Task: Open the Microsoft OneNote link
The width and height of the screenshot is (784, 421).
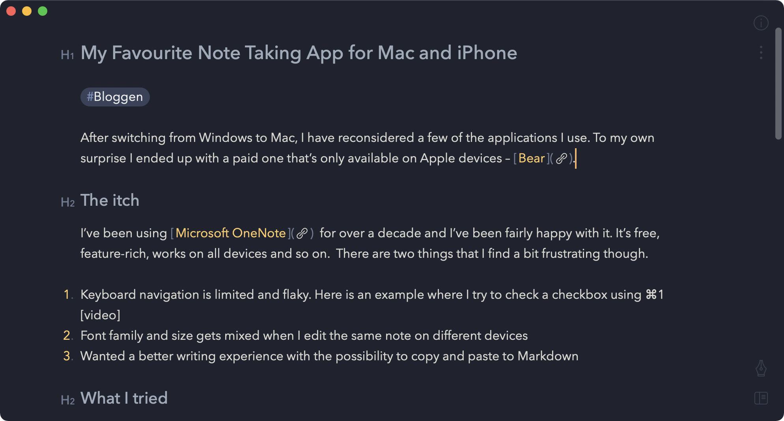Action: [x=230, y=233]
